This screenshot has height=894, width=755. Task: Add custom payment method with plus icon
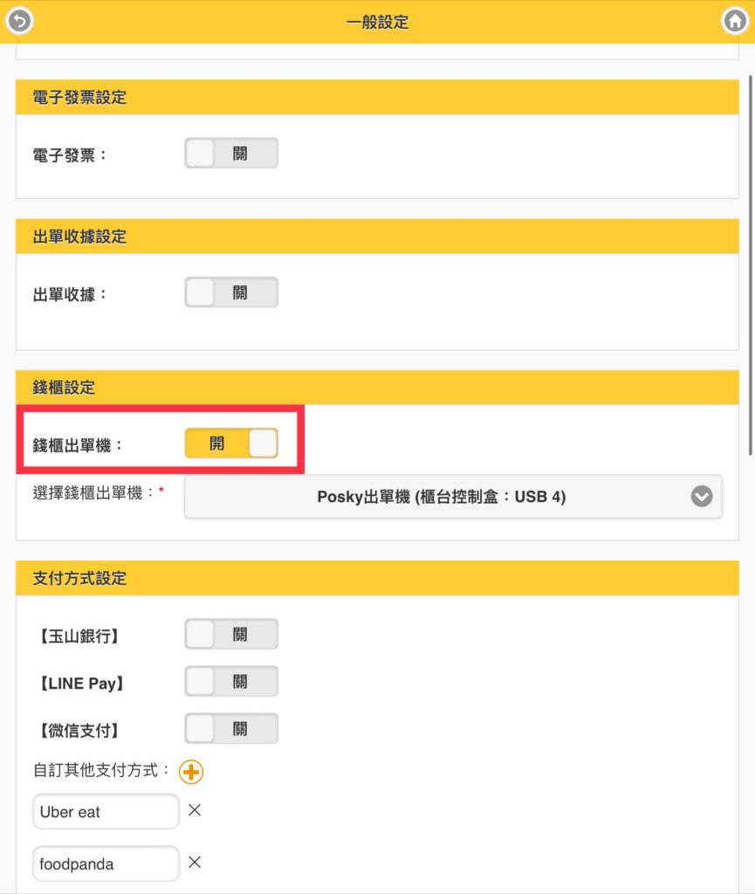[x=191, y=772]
